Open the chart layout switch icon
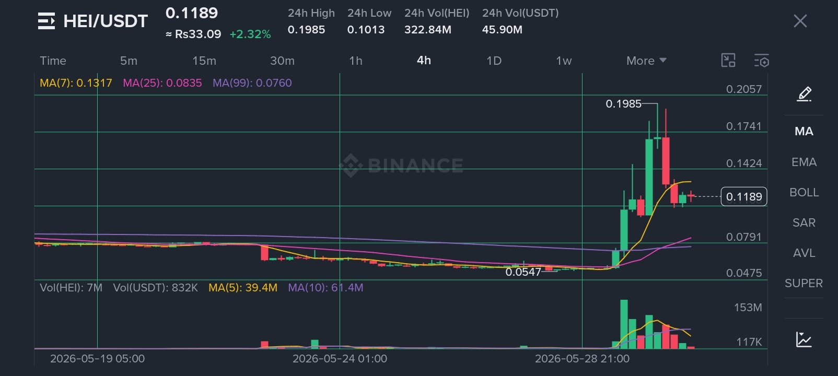This screenshot has height=376, width=838. tap(728, 61)
